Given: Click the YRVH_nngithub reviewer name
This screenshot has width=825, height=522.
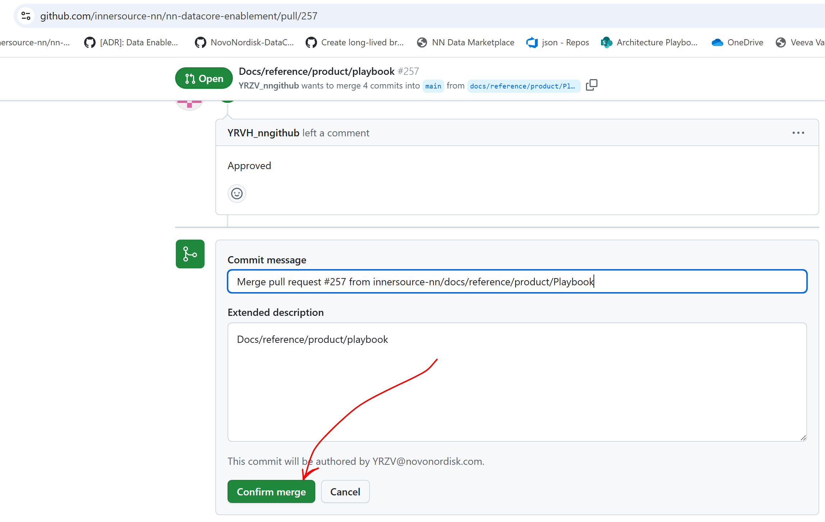Looking at the screenshot, I should pyautogui.click(x=263, y=133).
